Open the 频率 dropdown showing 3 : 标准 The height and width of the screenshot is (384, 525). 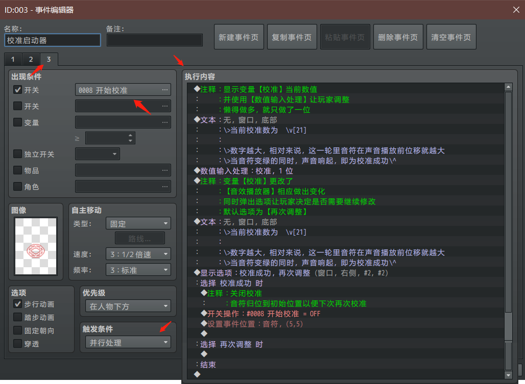tap(138, 270)
